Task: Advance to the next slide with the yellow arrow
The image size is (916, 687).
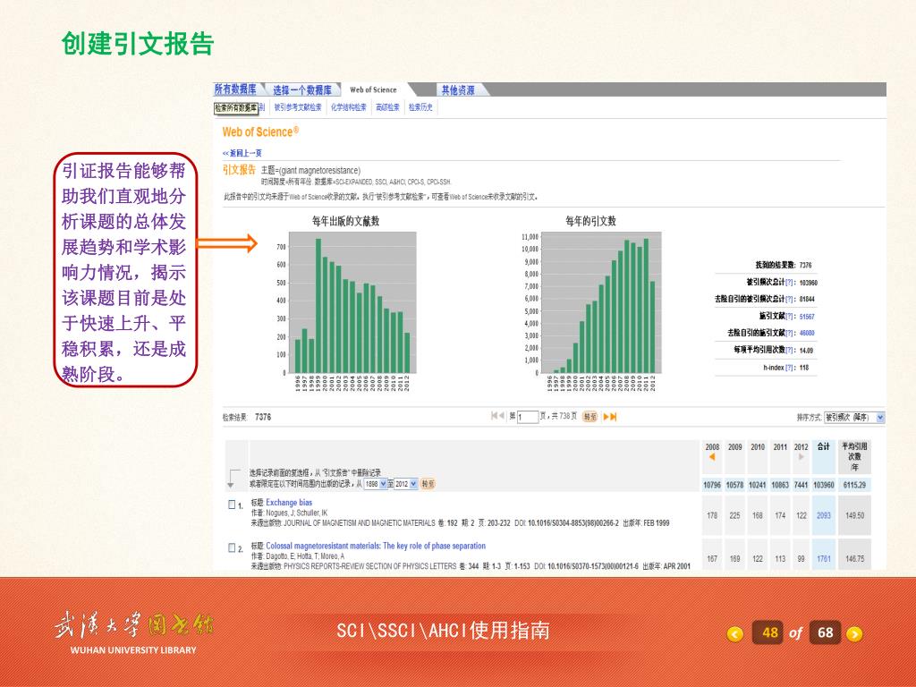Action: 854,633
